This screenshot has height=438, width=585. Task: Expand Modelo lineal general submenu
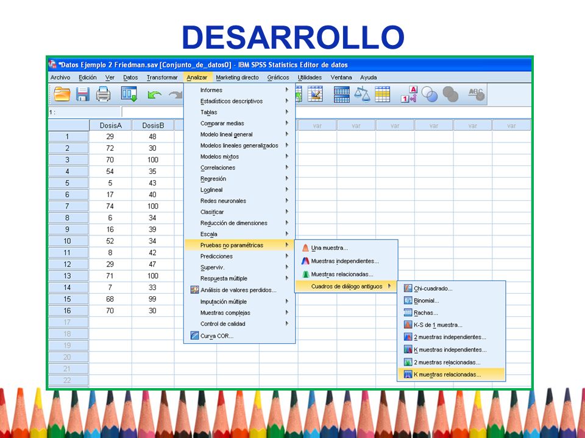click(239, 134)
